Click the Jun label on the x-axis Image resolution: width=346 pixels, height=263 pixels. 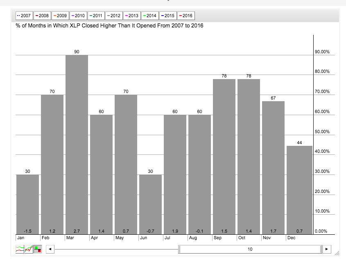coord(143,238)
